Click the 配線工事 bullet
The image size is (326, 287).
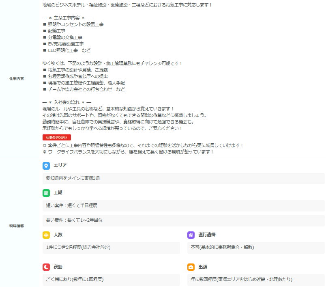(x=54, y=31)
